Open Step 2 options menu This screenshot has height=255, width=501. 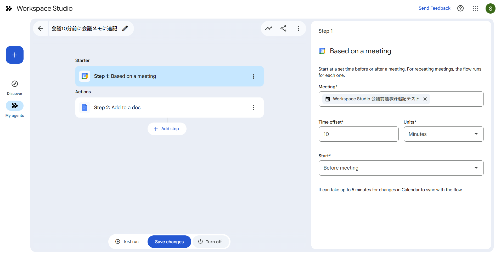[253, 108]
